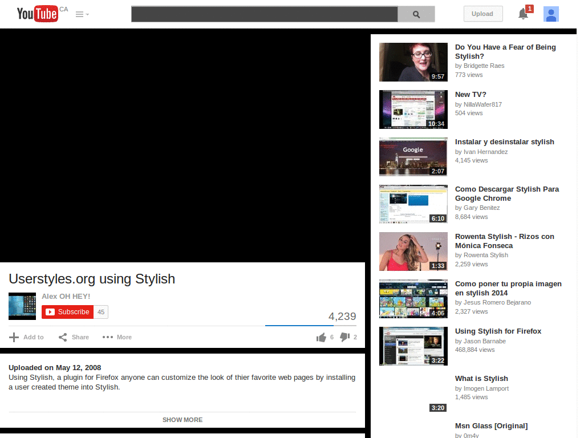
Task: Click 'by Jason Barnabe' channel text
Action: tap(480, 341)
